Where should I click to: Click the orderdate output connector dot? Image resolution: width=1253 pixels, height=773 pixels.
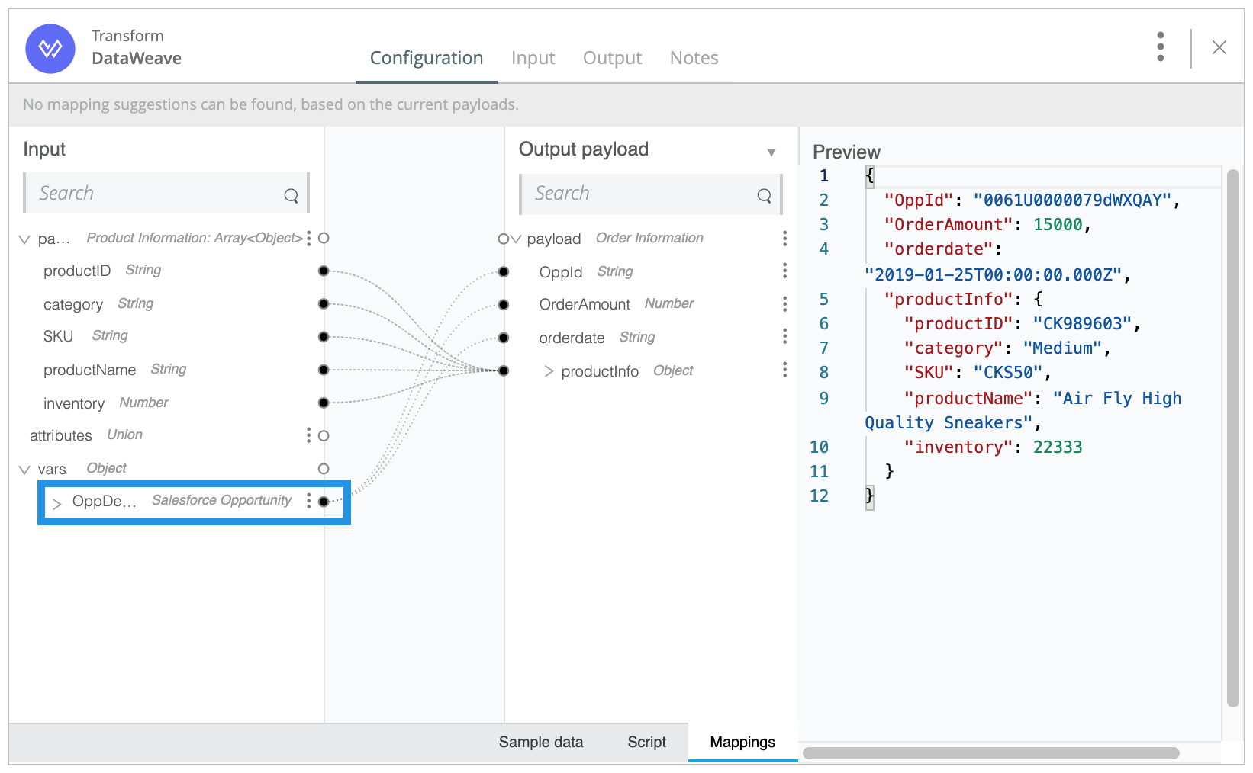coord(504,338)
